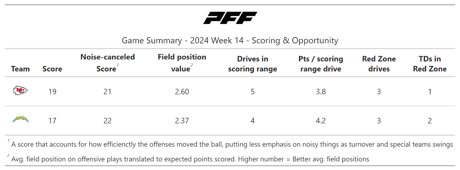This screenshot has width=460, height=170.
Task: Click the Kansas City Chiefs team logo
Action: (20, 91)
